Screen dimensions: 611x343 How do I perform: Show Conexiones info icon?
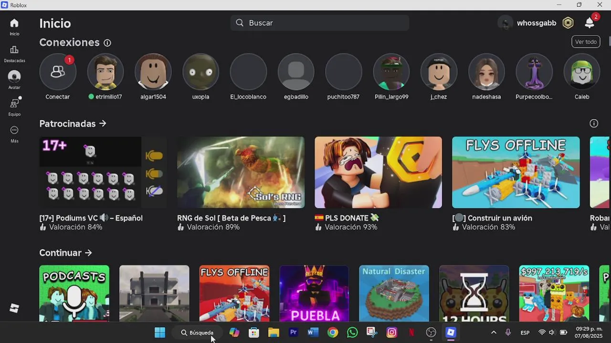coord(107,43)
